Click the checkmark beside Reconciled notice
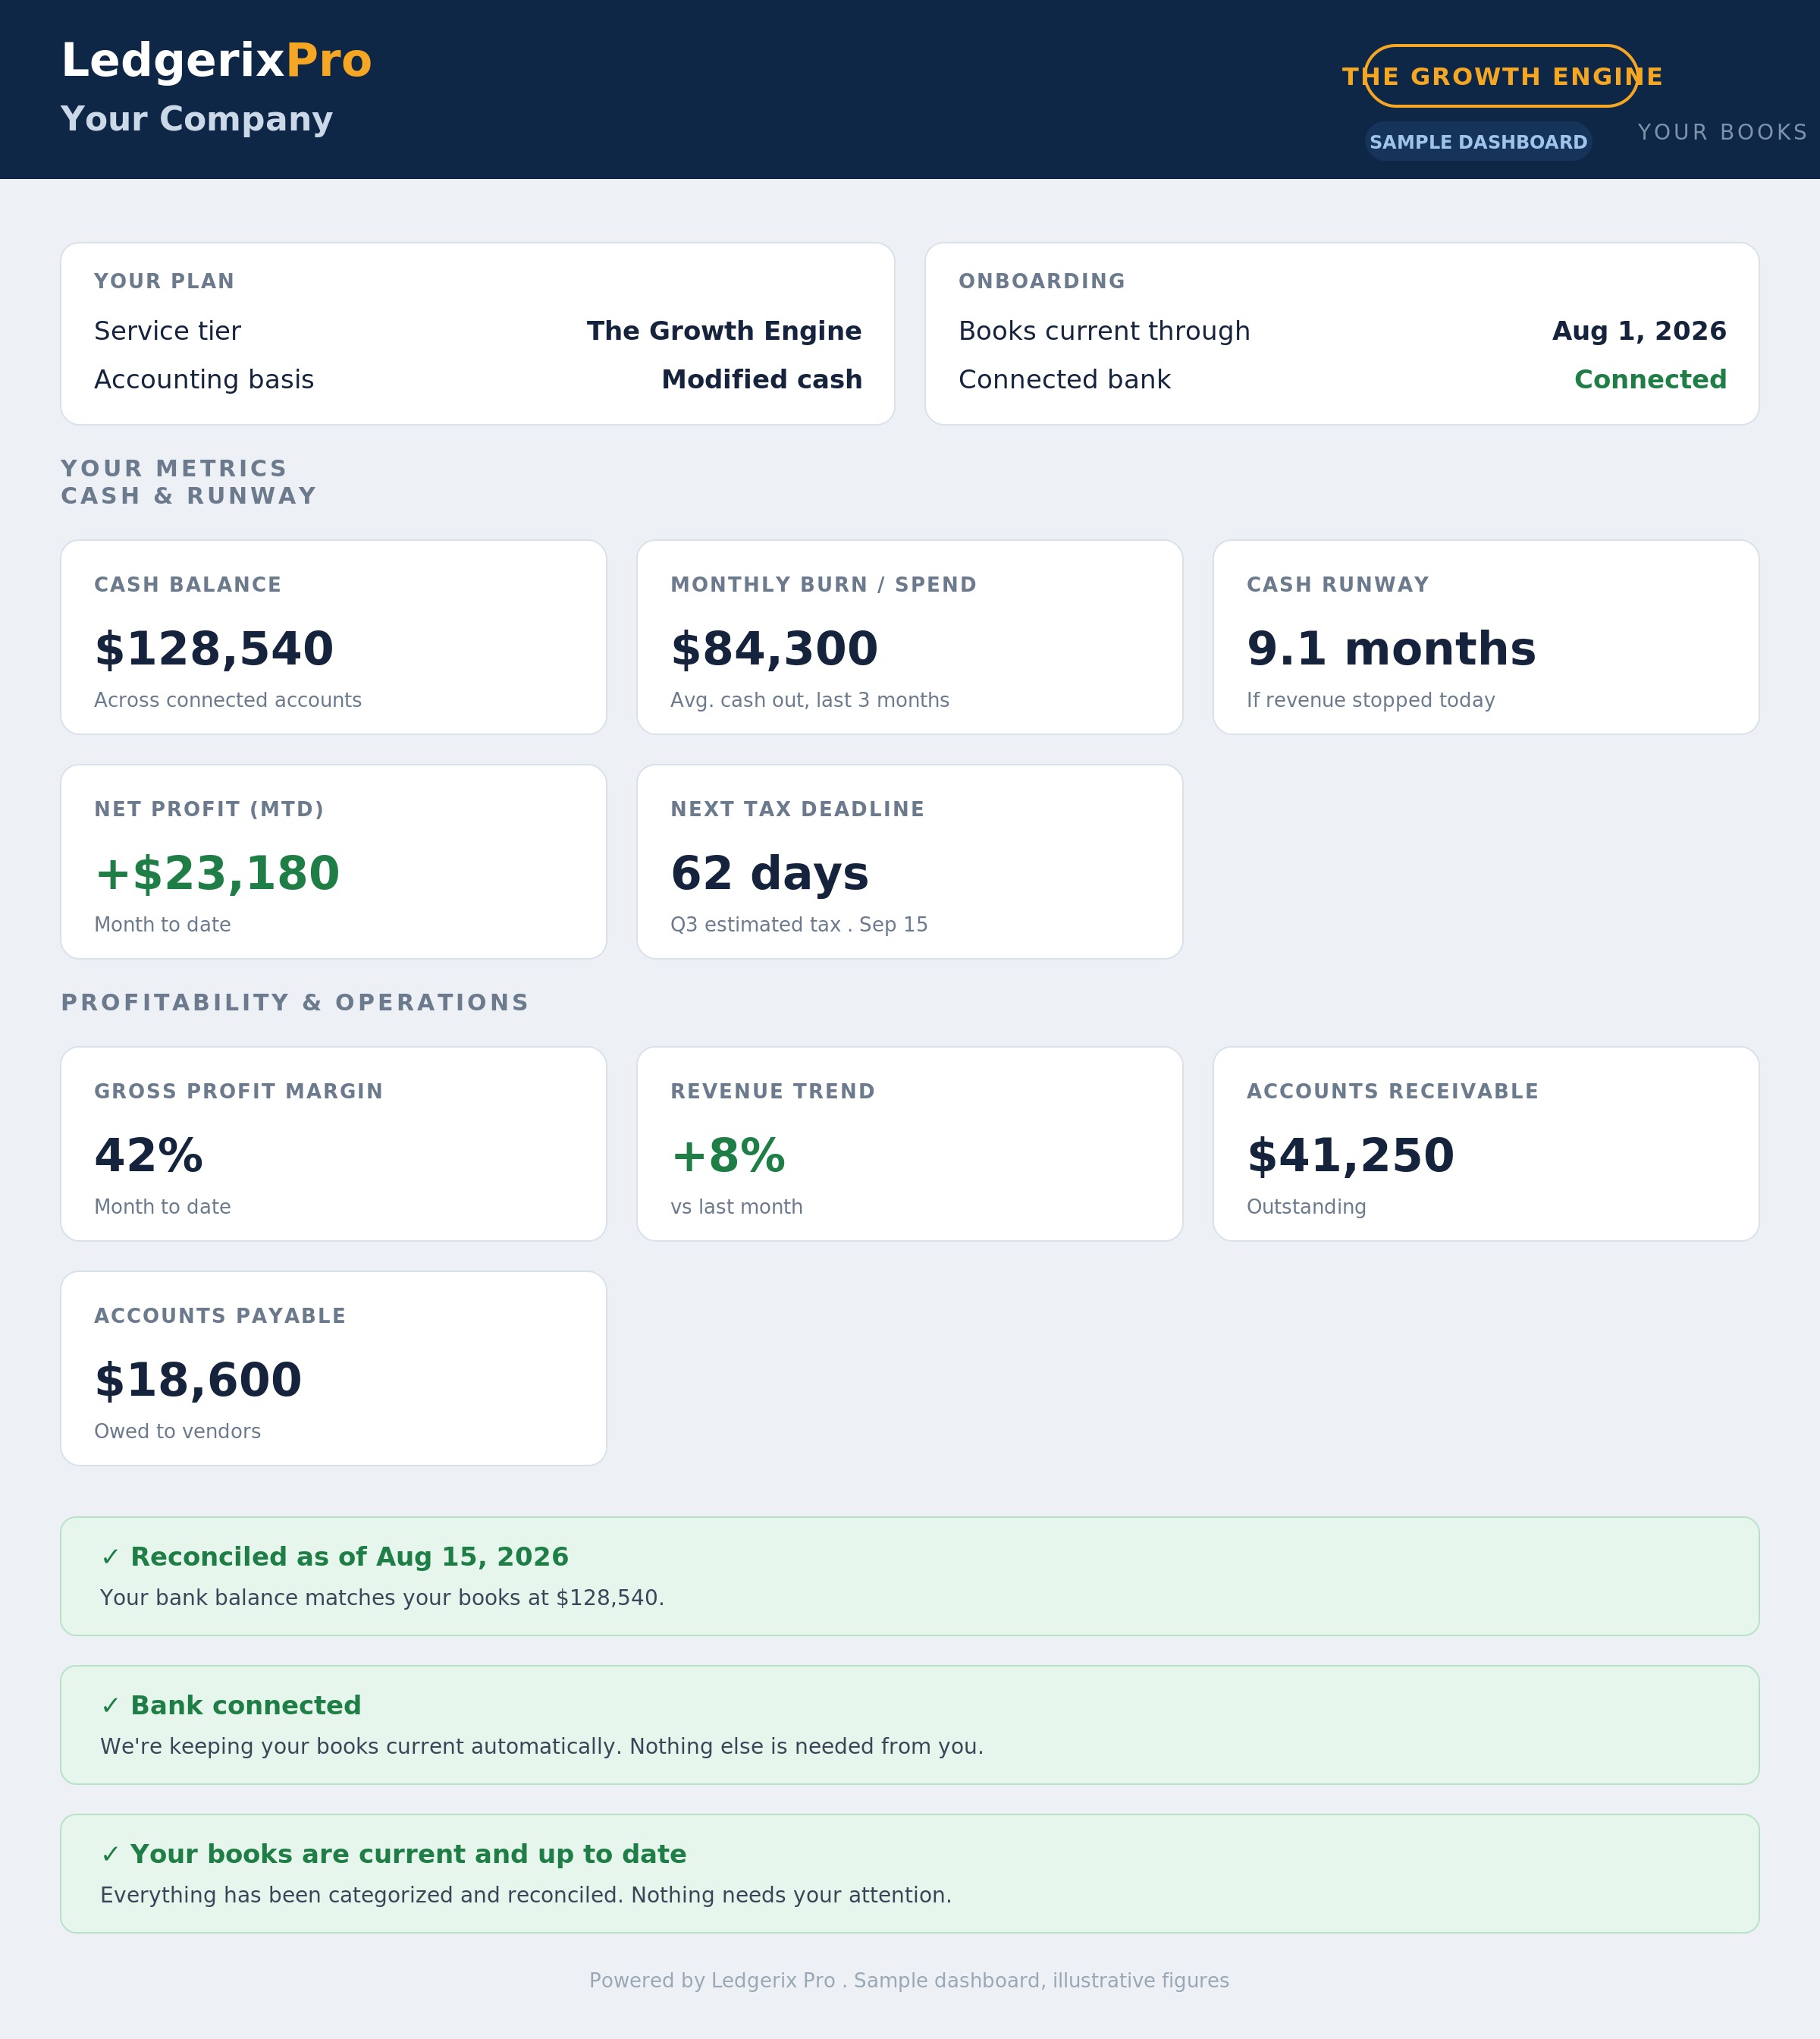Viewport: 1820px width, 2039px height. pyautogui.click(x=110, y=1558)
